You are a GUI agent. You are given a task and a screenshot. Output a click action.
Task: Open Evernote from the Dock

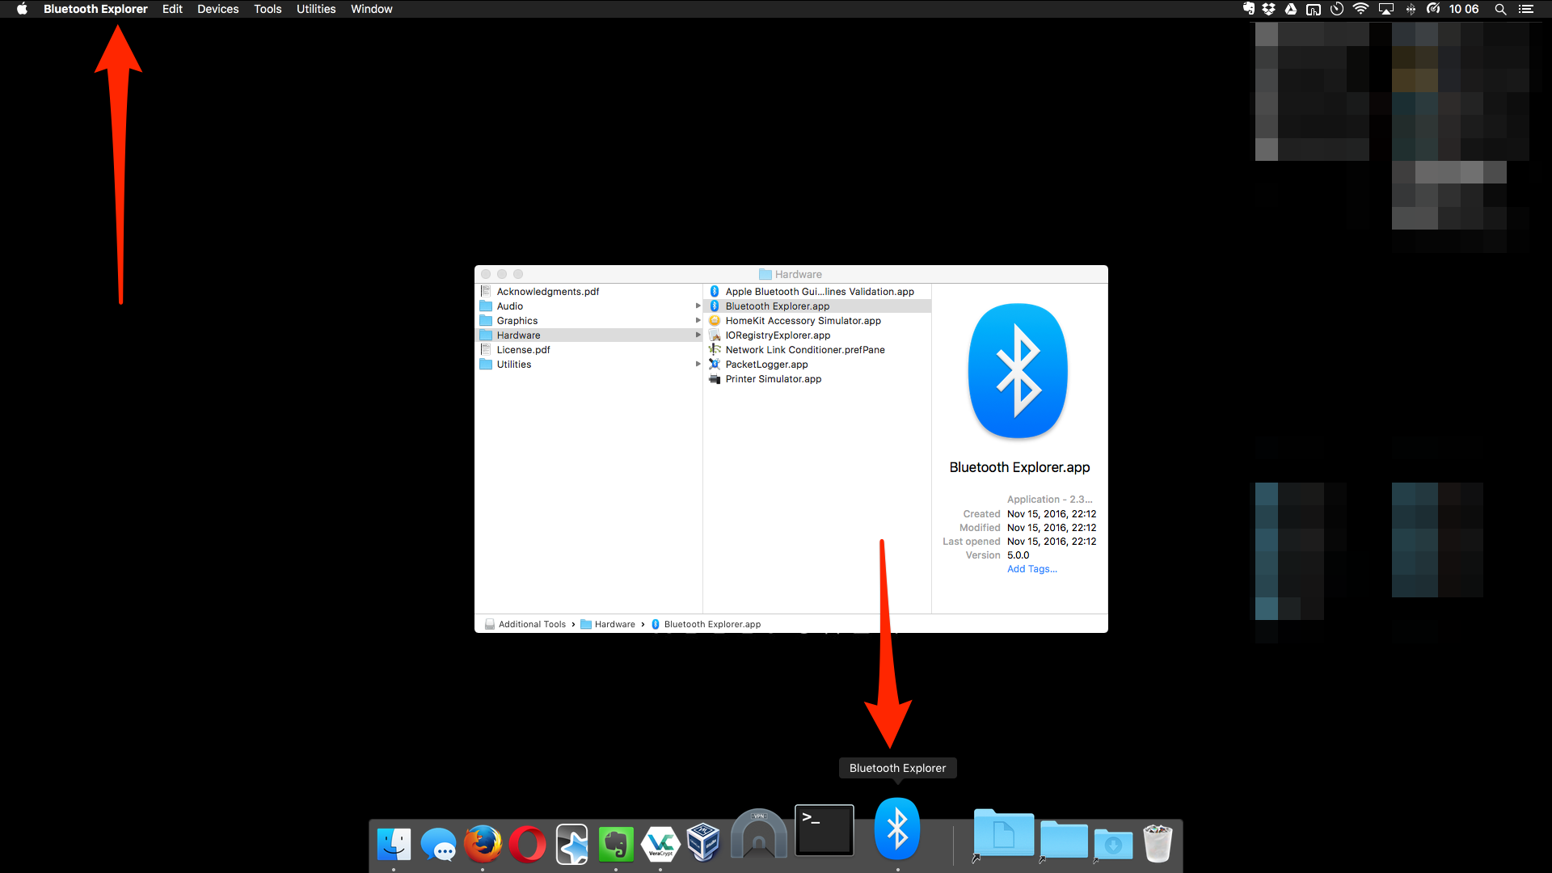617,845
